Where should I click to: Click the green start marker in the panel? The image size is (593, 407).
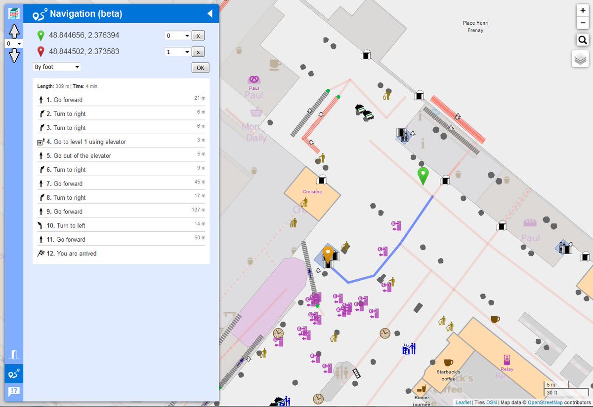pos(41,36)
